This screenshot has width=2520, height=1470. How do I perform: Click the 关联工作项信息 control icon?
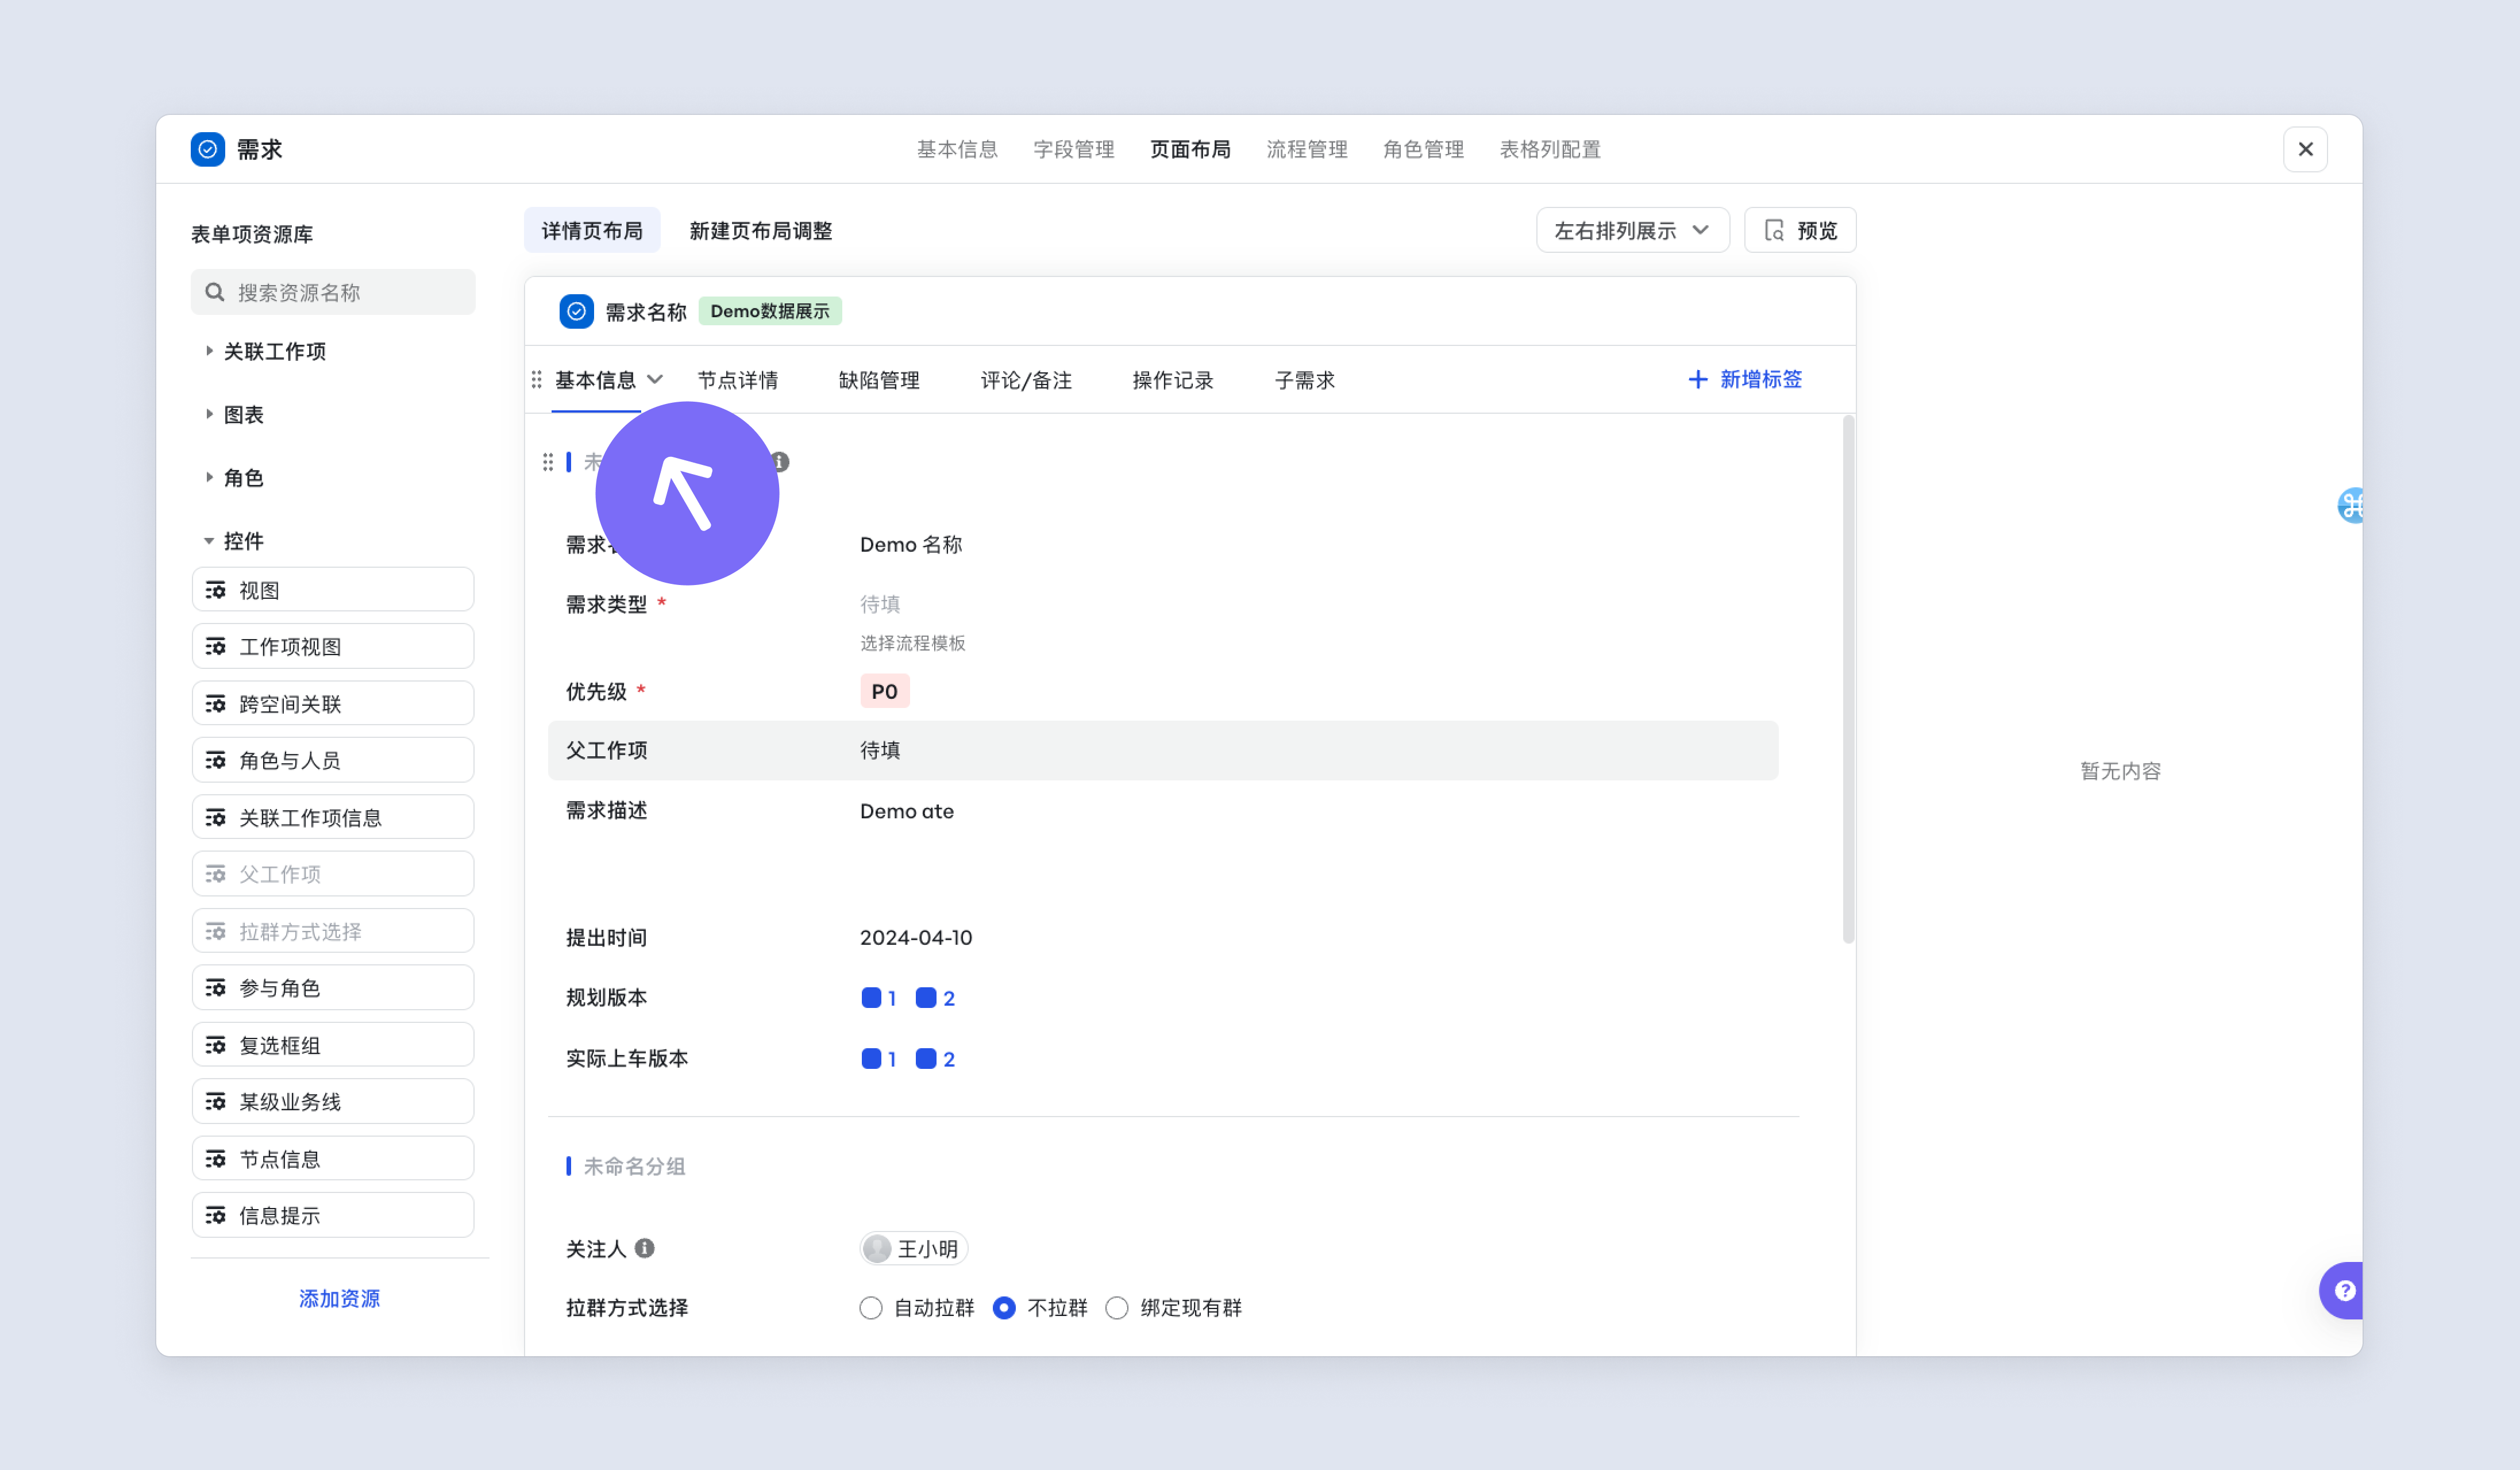click(x=215, y=817)
